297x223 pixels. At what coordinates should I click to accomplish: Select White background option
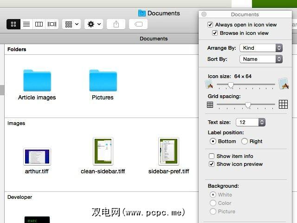coord(213,195)
